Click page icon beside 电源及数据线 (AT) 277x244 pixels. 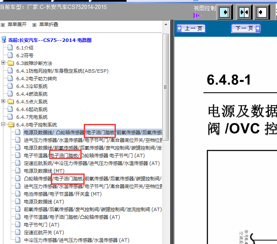[18, 201]
